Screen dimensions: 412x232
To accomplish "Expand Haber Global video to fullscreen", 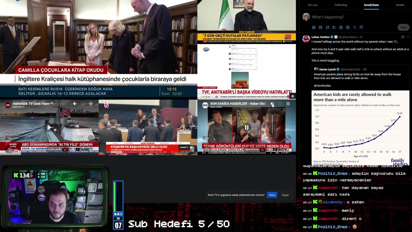I will click(288, 138).
